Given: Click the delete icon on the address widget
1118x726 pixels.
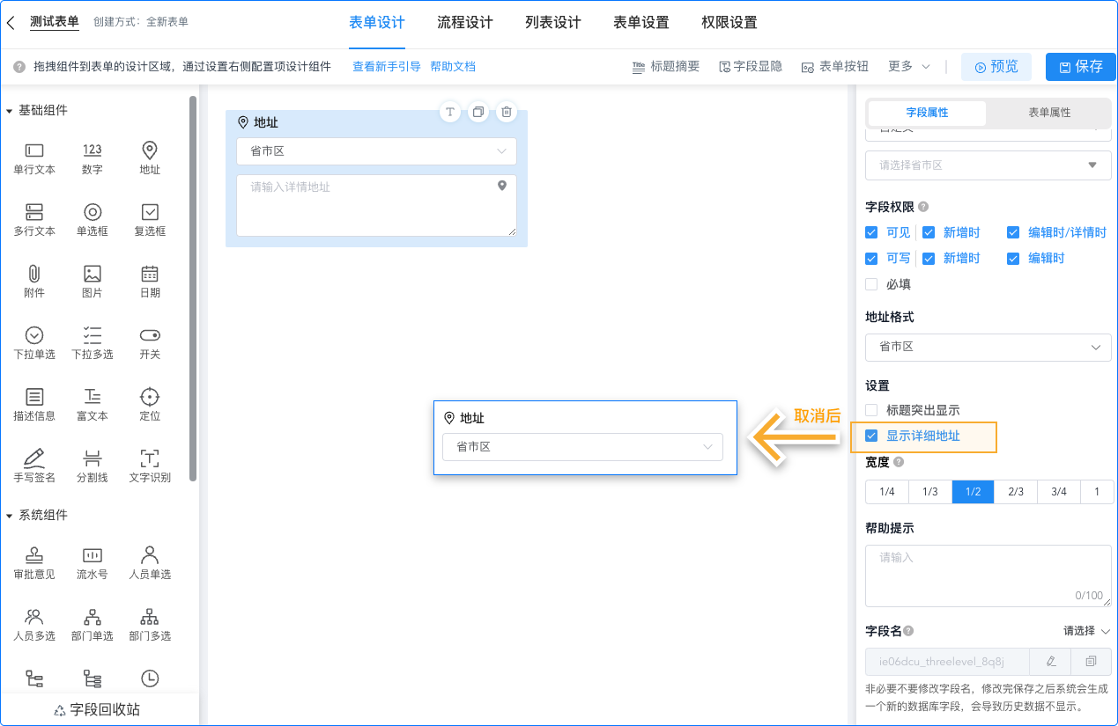Looking at the screenshot, I should (506, 112).
